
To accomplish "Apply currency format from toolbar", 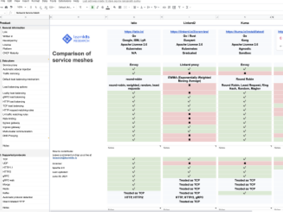I will 31,7.
